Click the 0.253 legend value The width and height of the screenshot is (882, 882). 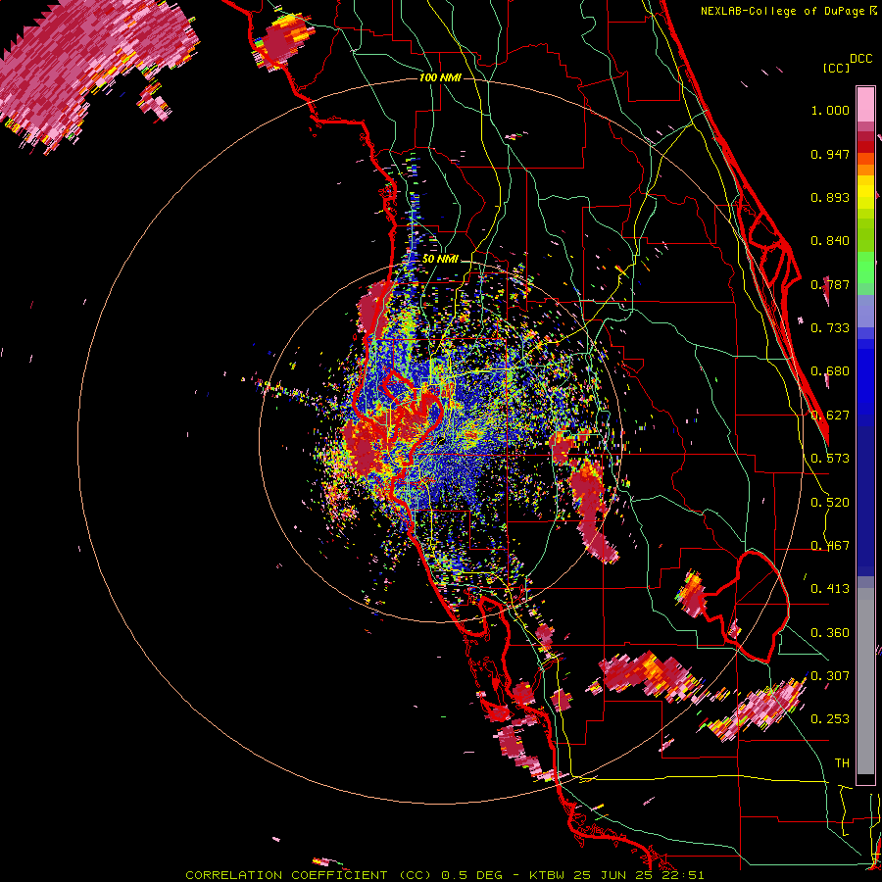(x=830, y=719)
